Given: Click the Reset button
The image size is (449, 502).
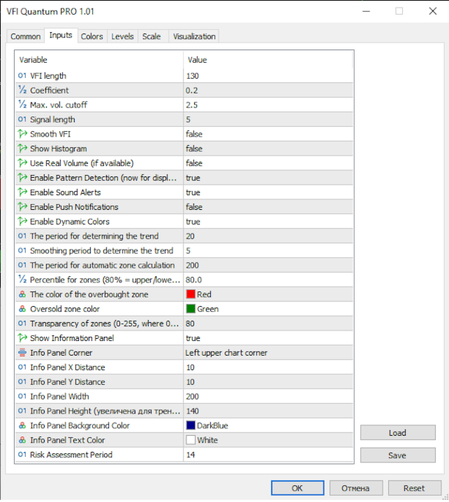Looking at the screenshot, I should (x=414, y=488).
